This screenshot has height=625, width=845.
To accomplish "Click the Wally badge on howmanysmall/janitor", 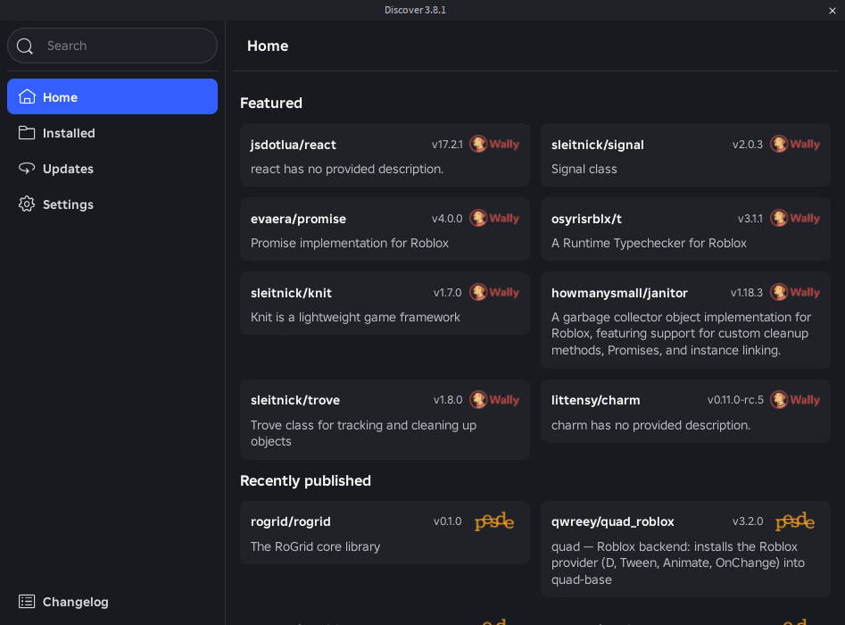I will (x=795, y=292).
